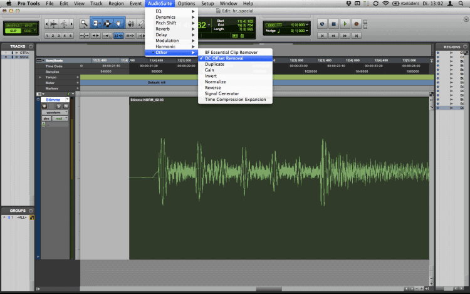The width and height of the screenshot is (470, 294).
Task: Click the Stimme track name
Action: [x=53, y=100]
